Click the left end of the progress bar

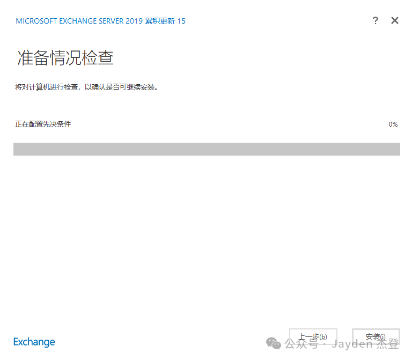[17, 149]
